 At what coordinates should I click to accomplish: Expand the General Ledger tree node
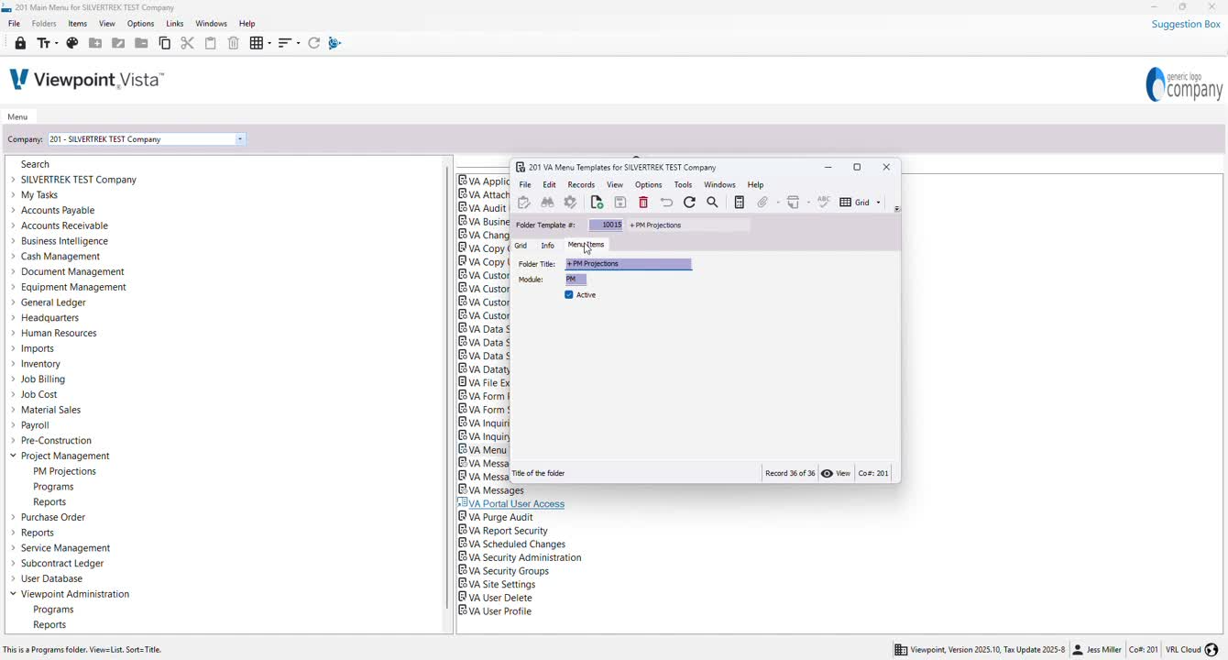(x=13, y=302)
